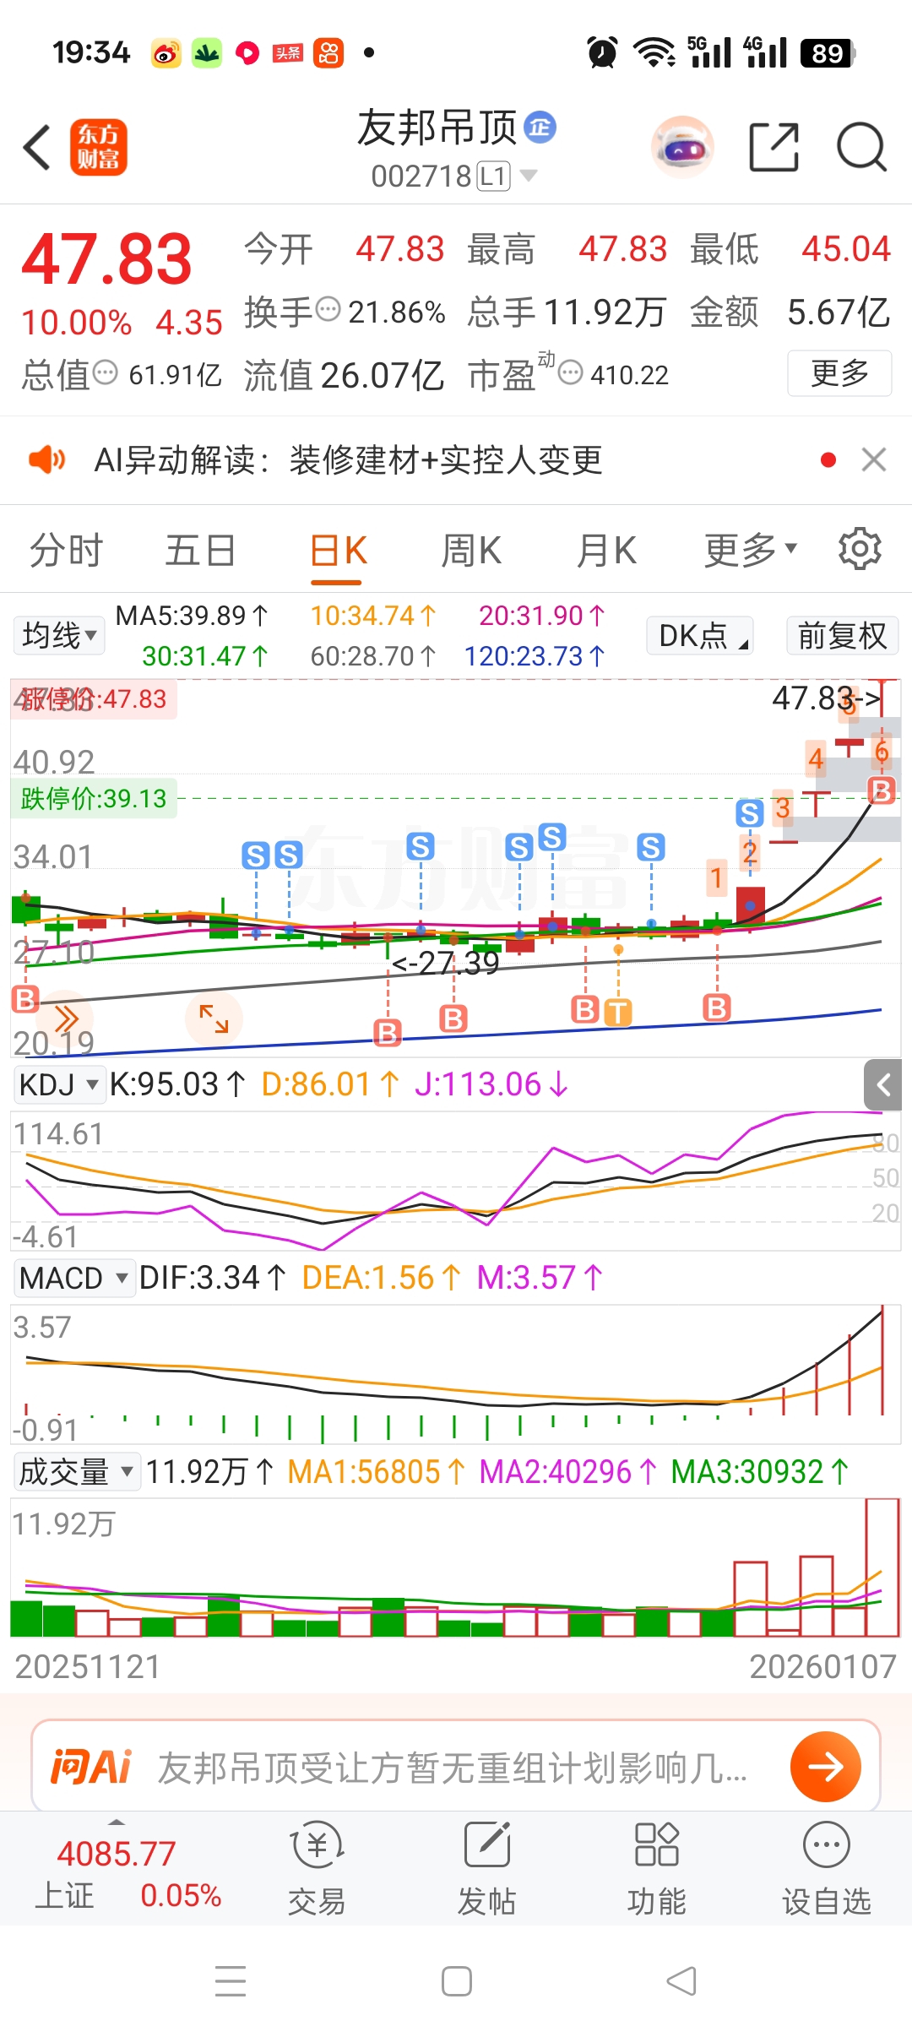Tap the enterprise verified badge next to 友邦吊顶
Screen dimensions: 912x2037
540,128
